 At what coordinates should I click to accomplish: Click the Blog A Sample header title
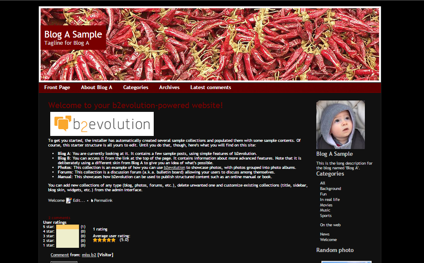coord(73,34)
